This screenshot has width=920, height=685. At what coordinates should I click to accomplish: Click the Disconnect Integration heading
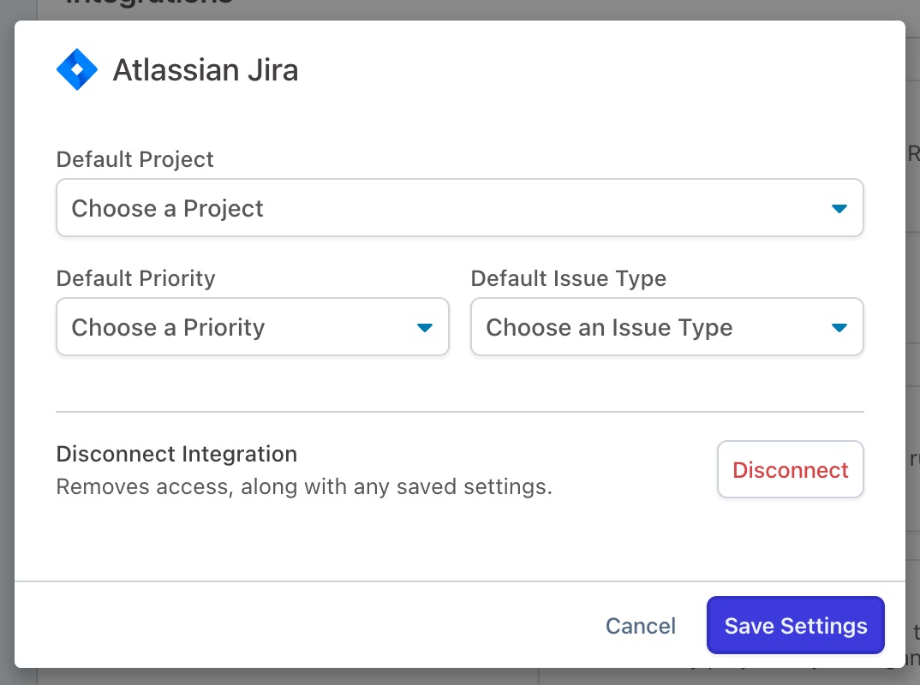tap(176, 454)
